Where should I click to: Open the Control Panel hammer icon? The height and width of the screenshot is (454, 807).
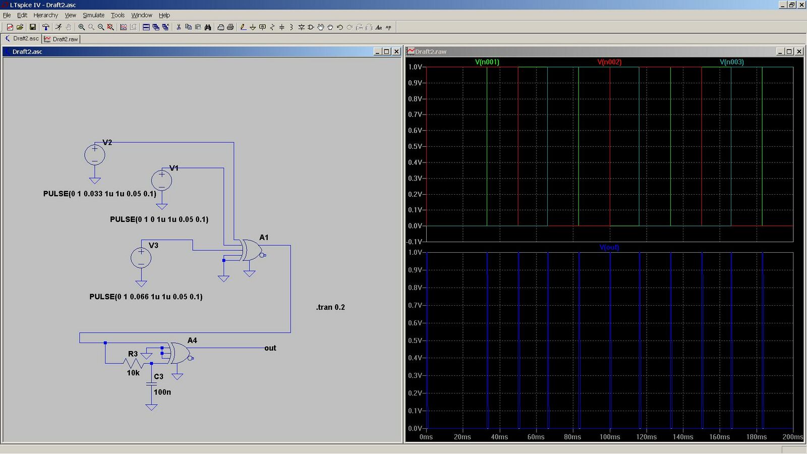click(46, 27)
